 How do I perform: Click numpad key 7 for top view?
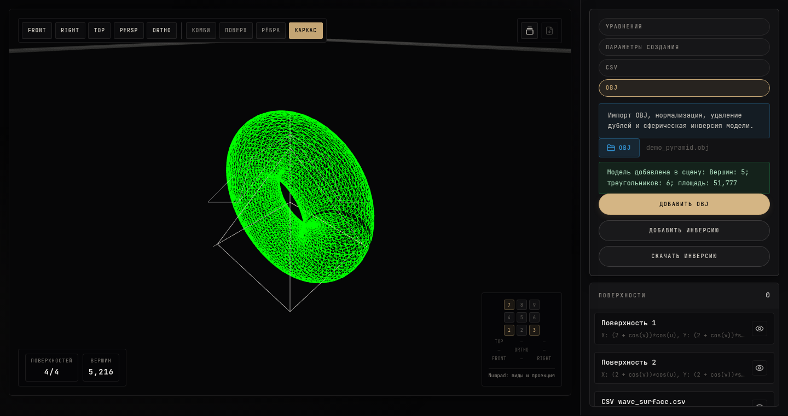(509, 305)
